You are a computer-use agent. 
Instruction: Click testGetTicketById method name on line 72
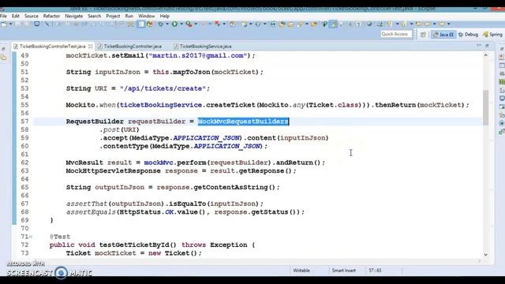[134, 245]
